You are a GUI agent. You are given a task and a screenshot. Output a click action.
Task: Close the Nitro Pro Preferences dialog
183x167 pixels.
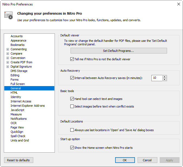(x=178, y=4)
